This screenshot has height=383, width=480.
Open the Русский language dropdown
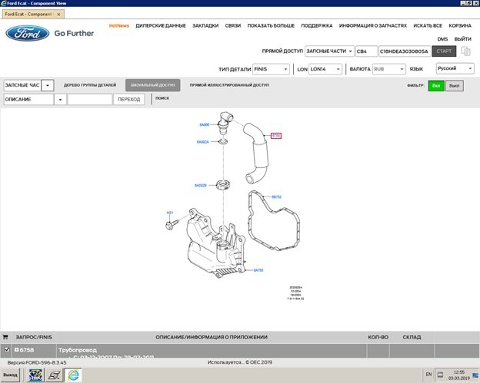coord(455,68)
